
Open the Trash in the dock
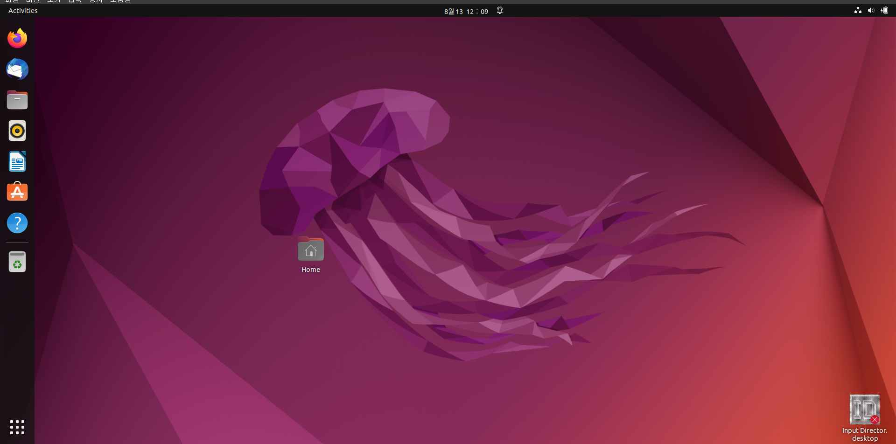click(17, 262)
